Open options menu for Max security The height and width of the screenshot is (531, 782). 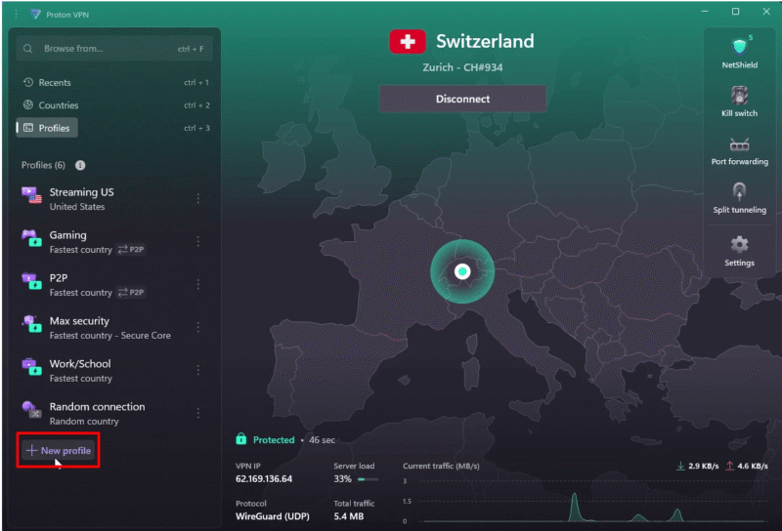pos(198,327)
